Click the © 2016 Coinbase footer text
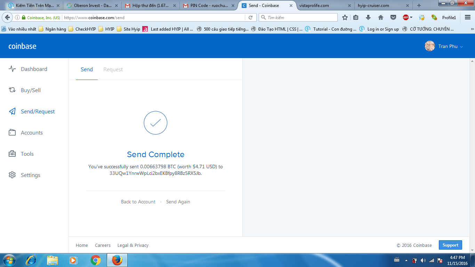The image size is (475, 267). coord(414,245)
